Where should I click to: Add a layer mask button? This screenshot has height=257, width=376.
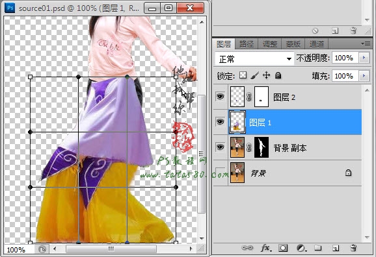tap(283, 248)
